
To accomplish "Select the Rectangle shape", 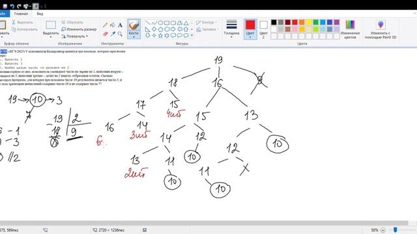I will (x=167, y=23).
